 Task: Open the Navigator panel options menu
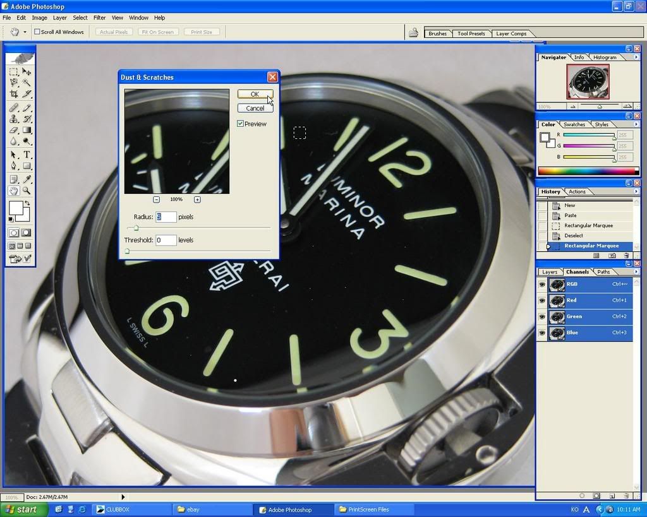point(636,57)
